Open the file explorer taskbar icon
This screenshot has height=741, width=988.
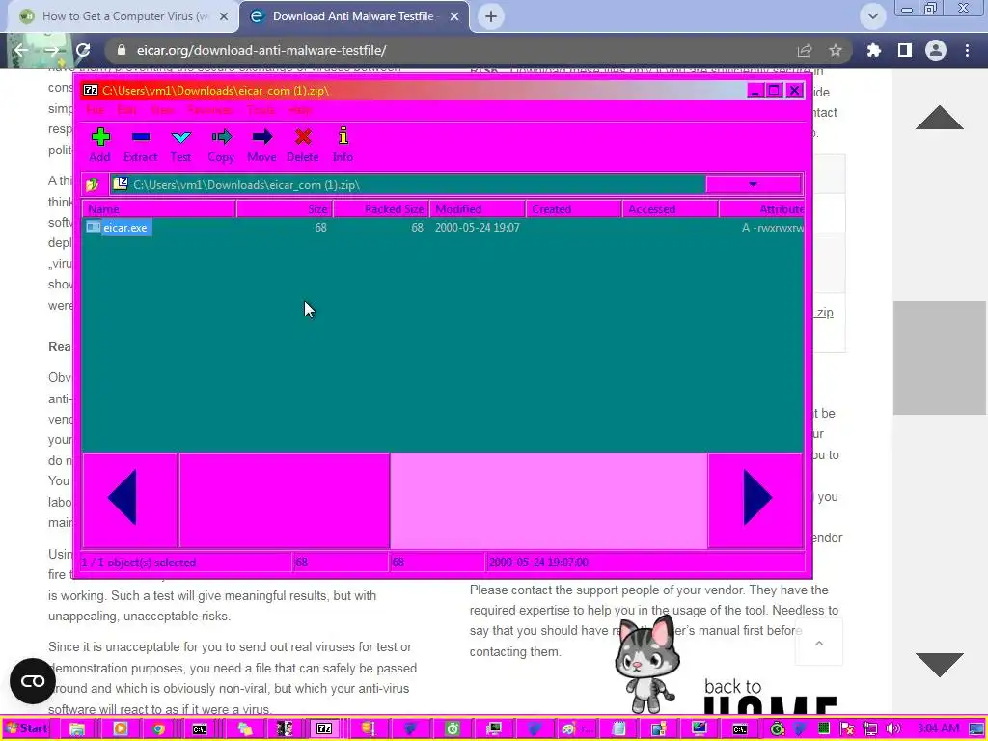pos(77,728)
